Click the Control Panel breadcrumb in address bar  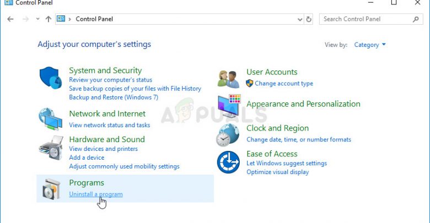[94, 19]
